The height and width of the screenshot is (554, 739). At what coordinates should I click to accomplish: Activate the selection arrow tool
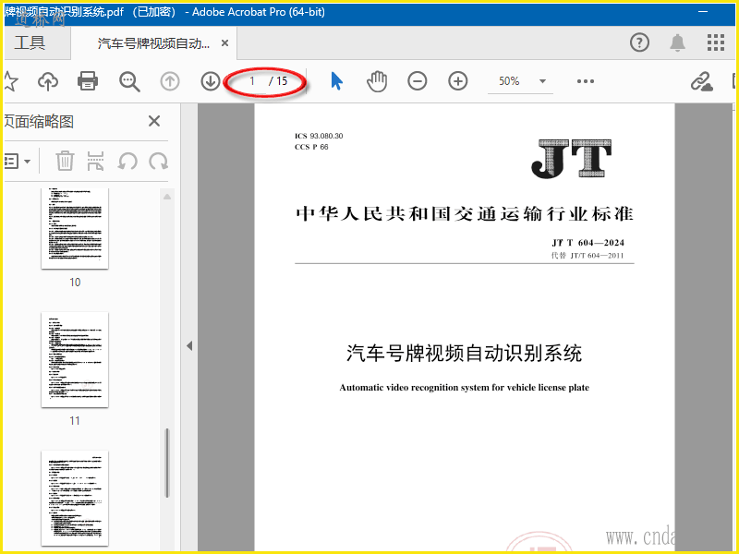[336, 81]
